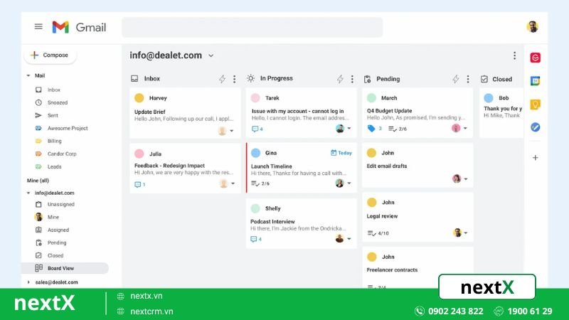Open March's Q4 Budget Update card

(x=418, y=113)
